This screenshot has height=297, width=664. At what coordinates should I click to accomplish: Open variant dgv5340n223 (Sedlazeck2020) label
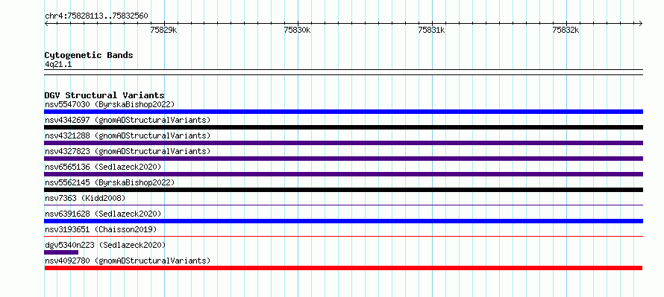point(105,245)
